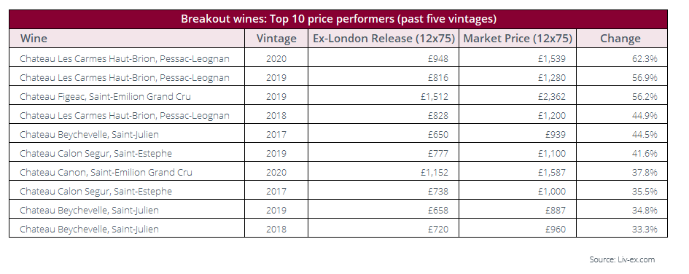
Task: Click the Breakout wines table title
Action: coord(338,20)
